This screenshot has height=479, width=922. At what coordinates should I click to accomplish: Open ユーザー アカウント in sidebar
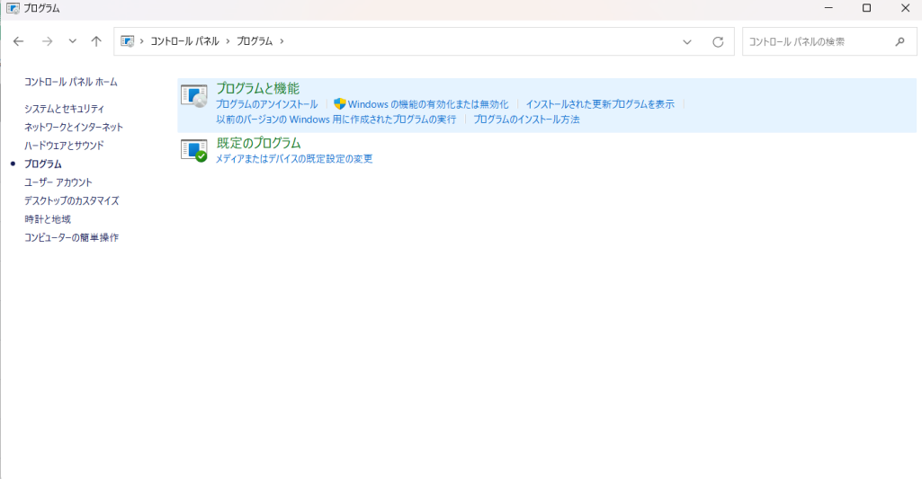(x=58, y=182)
